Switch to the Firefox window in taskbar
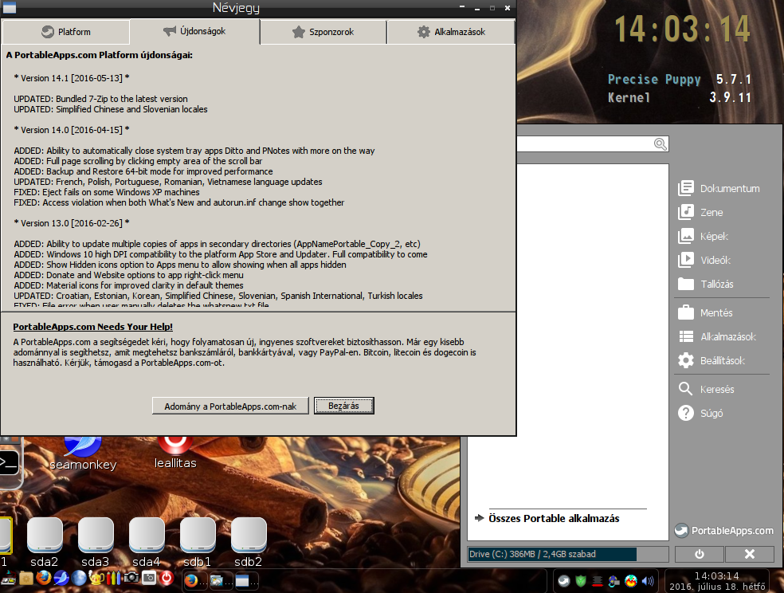The width and height of the screenshot is (784, 593). coord(194,580)
